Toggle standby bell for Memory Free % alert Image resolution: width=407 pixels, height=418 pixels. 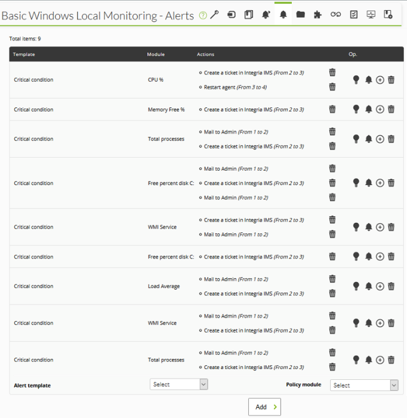369,109
